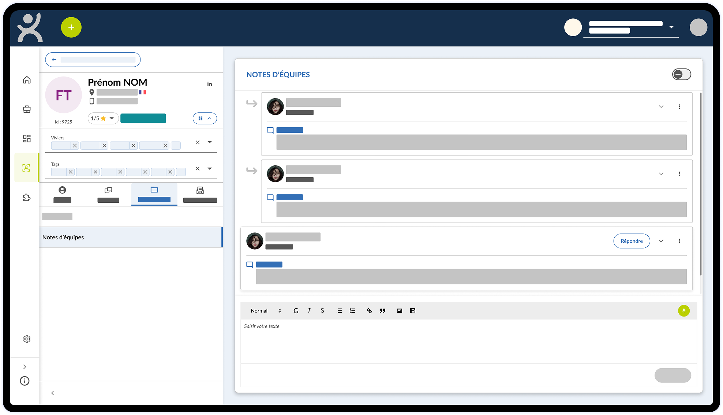Open the briefcase jobs icon in sidebar
Image resolution: width=723 pixels, height=415 pixels.
(27, 109)
